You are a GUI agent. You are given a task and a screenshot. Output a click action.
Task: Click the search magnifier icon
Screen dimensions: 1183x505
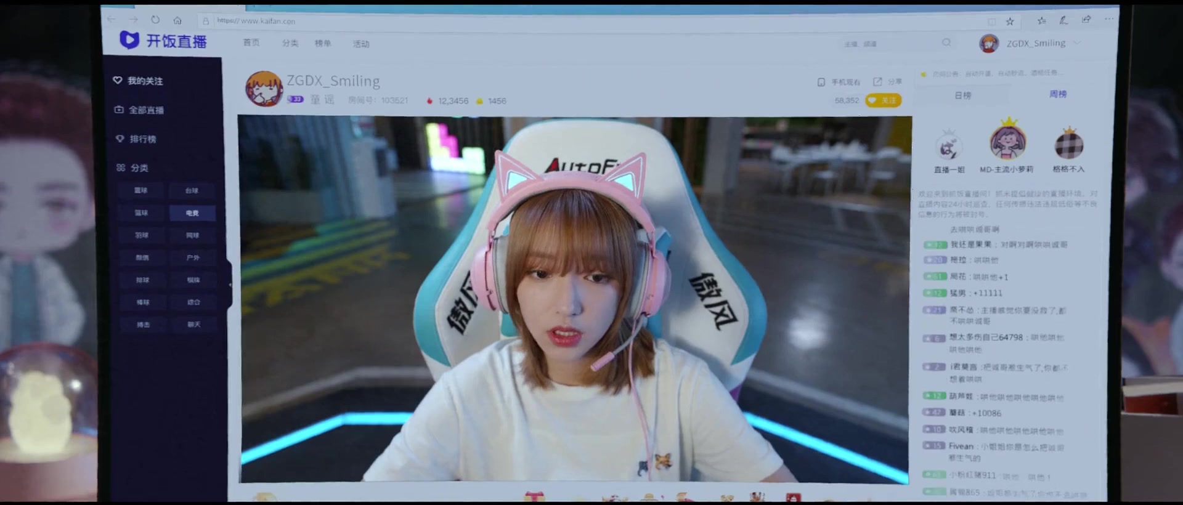[946, 42]
